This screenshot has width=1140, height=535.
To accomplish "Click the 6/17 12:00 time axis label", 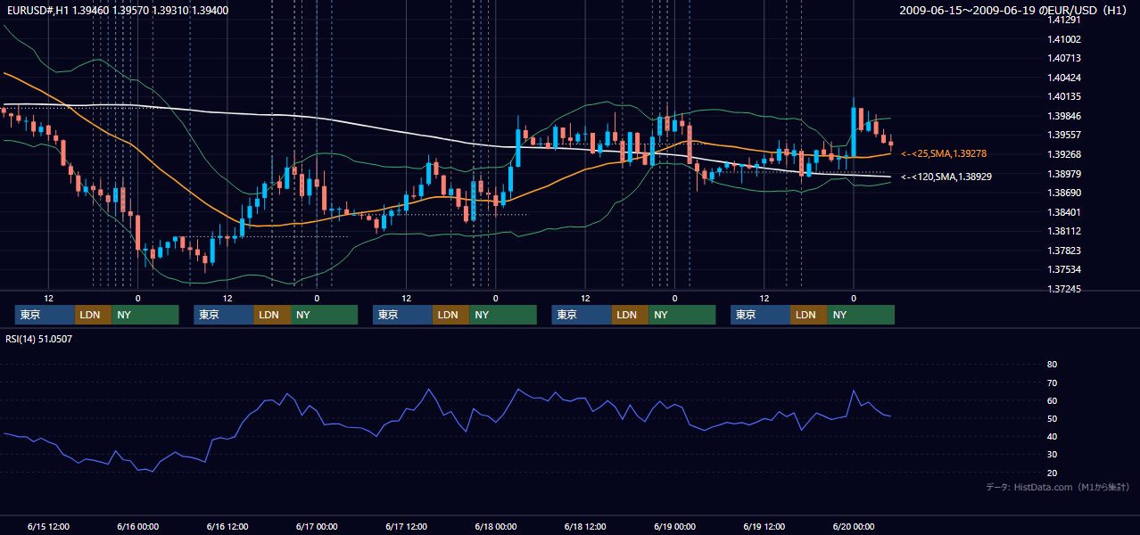I will (407, 527).
